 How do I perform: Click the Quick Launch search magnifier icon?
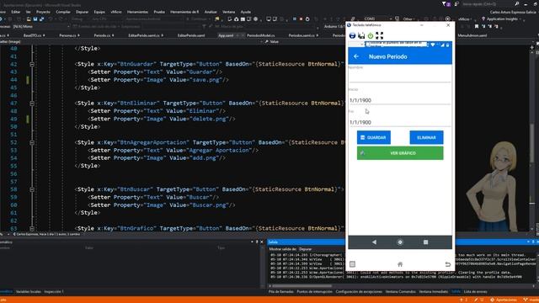tap(516, 3)
